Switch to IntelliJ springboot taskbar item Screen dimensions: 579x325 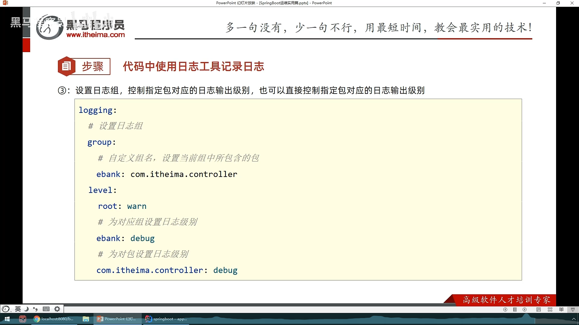(x=166, y=319)
